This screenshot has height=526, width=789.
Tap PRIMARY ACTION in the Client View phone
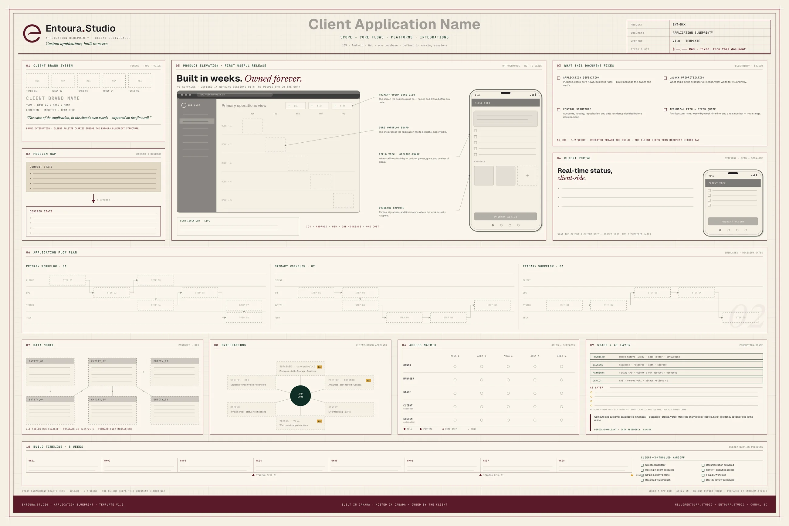coord(733,221)
